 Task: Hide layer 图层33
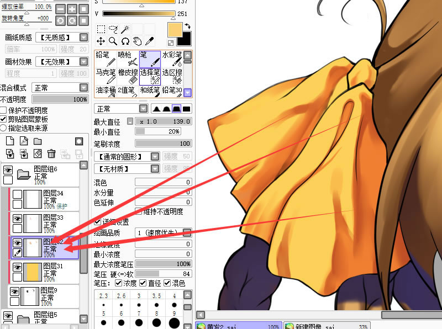tap(18, 219)
